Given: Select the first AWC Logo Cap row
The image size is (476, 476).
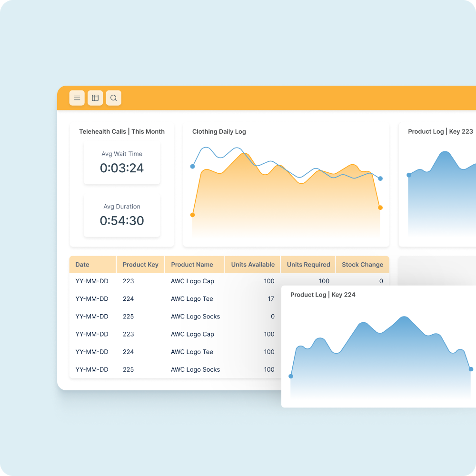Looking at the screenshot, I should [229, 281].
